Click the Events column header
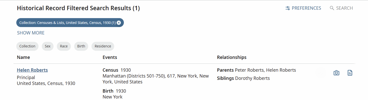Image resolution: width=368 pixels, height=100 pixels. point(110,57)
